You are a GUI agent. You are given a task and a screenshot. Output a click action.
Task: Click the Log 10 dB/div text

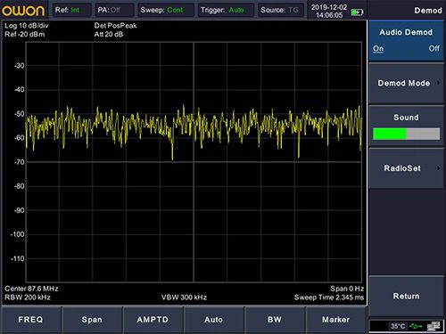(27, 26)
